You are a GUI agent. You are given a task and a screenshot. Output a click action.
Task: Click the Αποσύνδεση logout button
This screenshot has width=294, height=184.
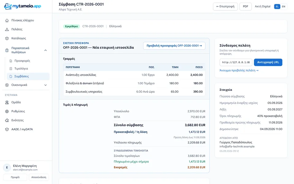click(39, 177)
